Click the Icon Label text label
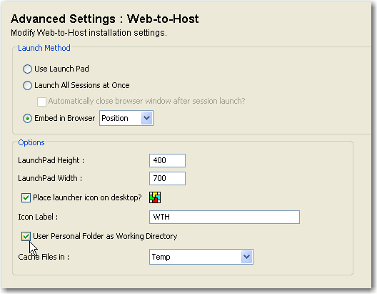This screenshot has width=377, height=294. (x=38, y=217)
